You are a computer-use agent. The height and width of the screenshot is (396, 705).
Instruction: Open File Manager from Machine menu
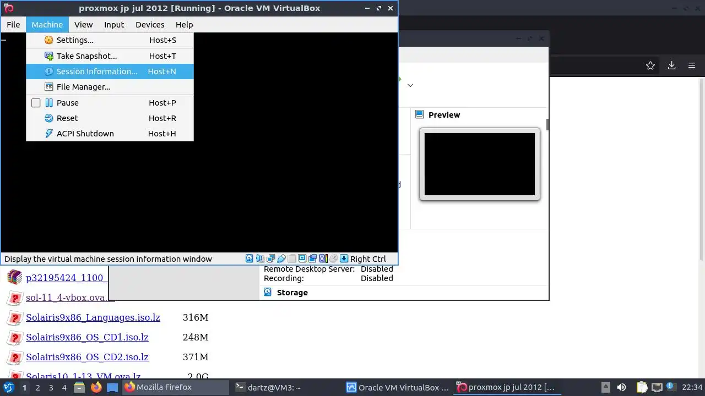click(x=110, y=87)
